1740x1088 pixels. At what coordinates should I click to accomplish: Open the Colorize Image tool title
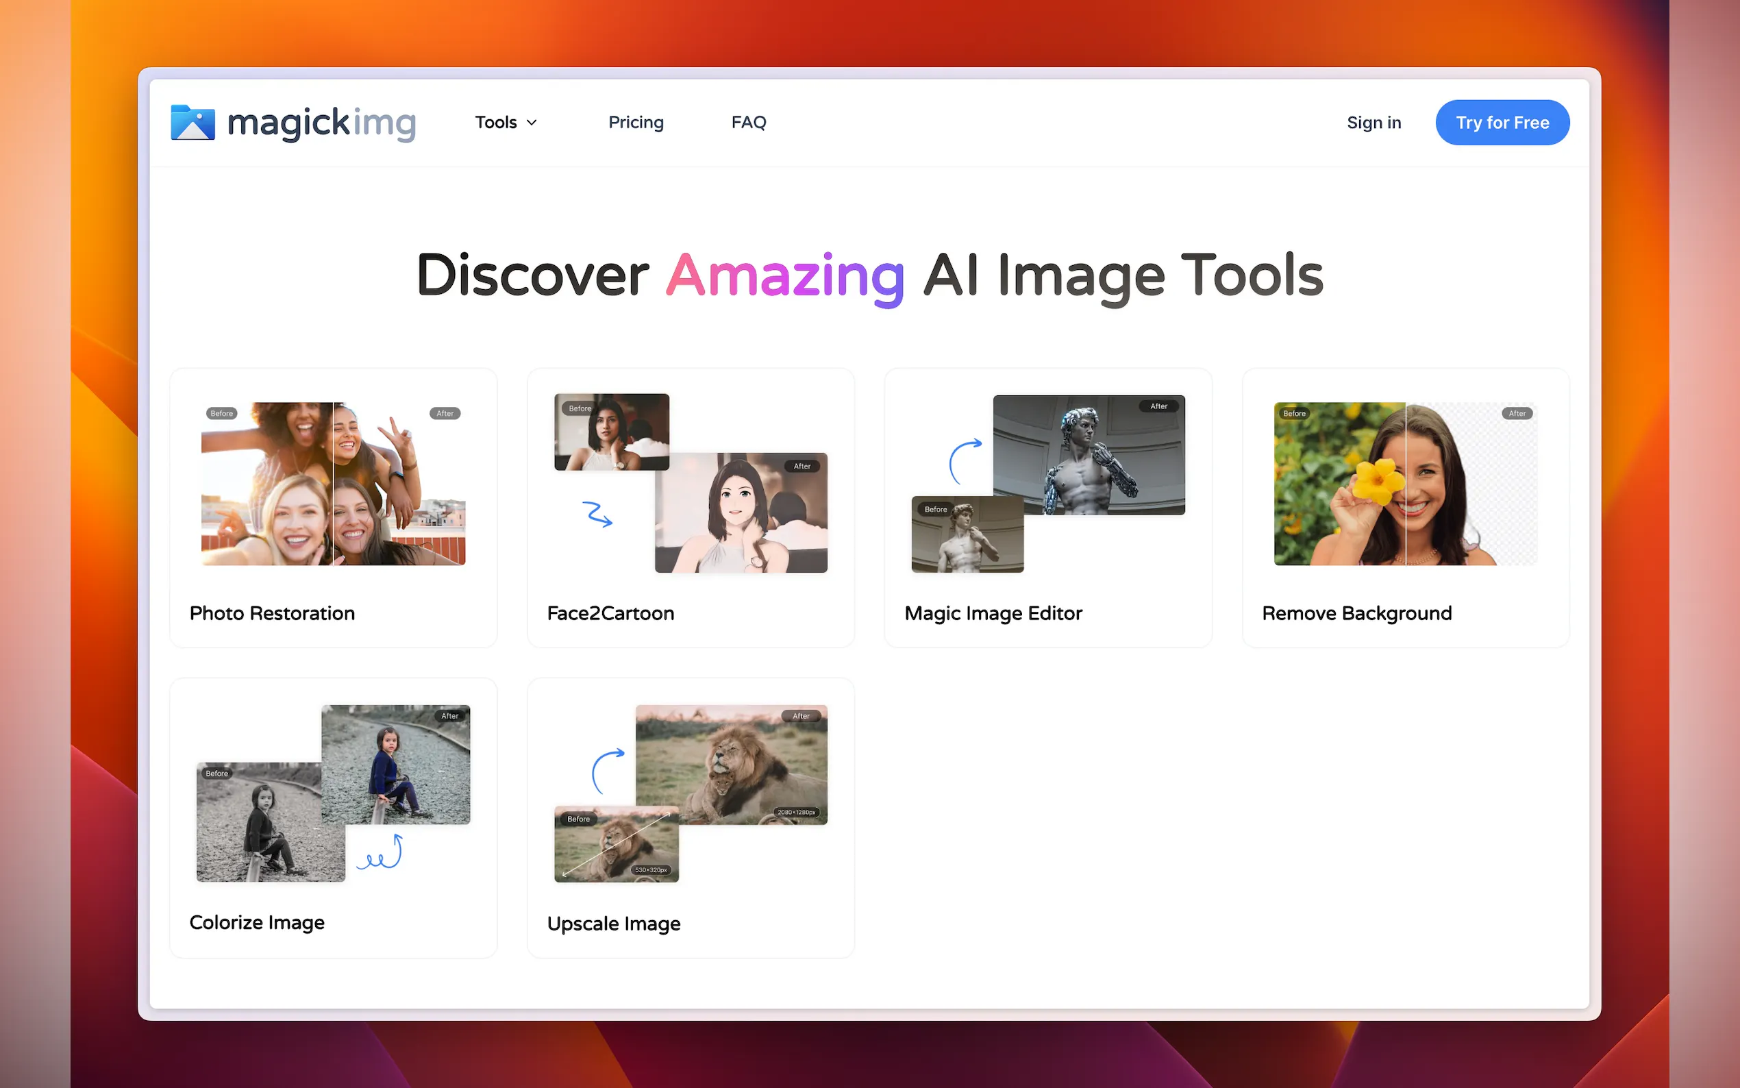point(257,922)
